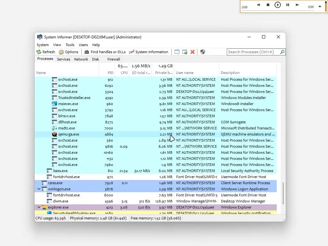Sort by Description column header
The width and height of the screenshot is (328, 246).
click(248, 73)
